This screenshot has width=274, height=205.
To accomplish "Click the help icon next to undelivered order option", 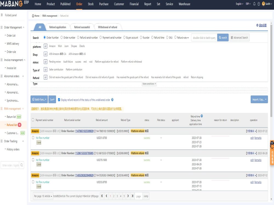I will (x=112, y=100).
